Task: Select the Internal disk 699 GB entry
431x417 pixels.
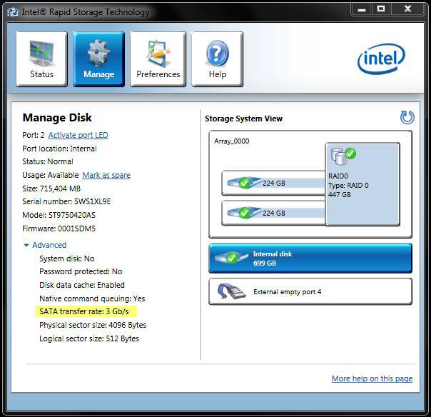Action: [x=310, y=258]
